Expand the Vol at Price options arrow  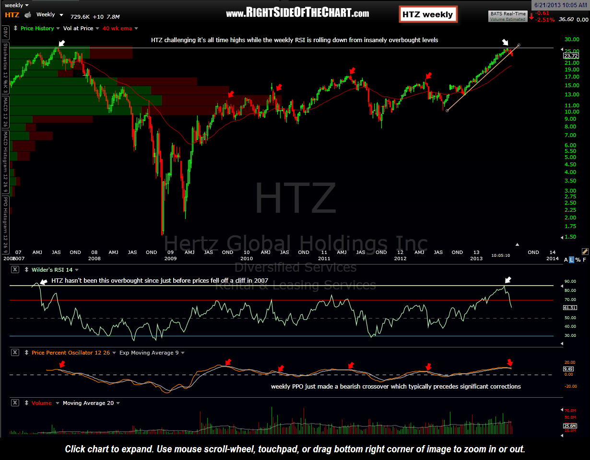tap(98, 29)
